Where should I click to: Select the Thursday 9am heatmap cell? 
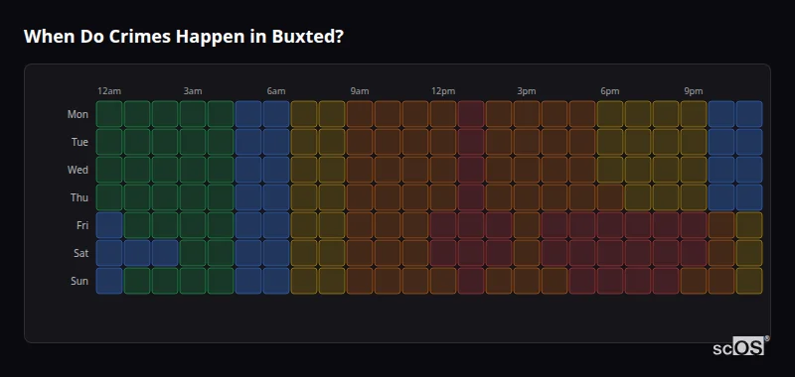tap(360, 197)
